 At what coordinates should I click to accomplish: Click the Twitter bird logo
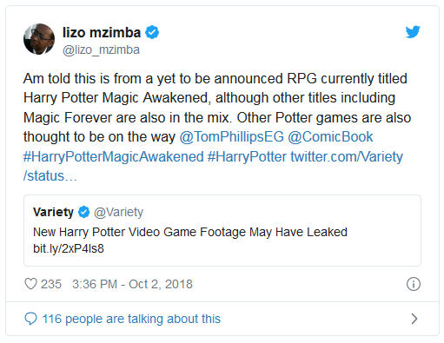[x=413, y=31]
